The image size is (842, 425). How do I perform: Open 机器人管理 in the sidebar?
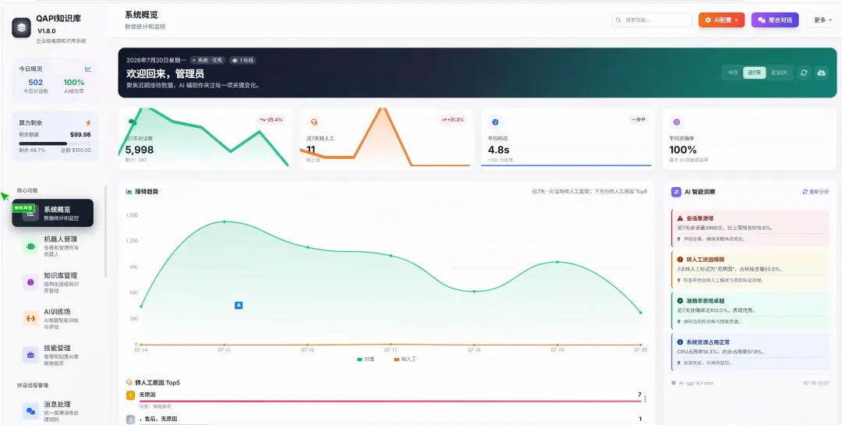[53, 246]
